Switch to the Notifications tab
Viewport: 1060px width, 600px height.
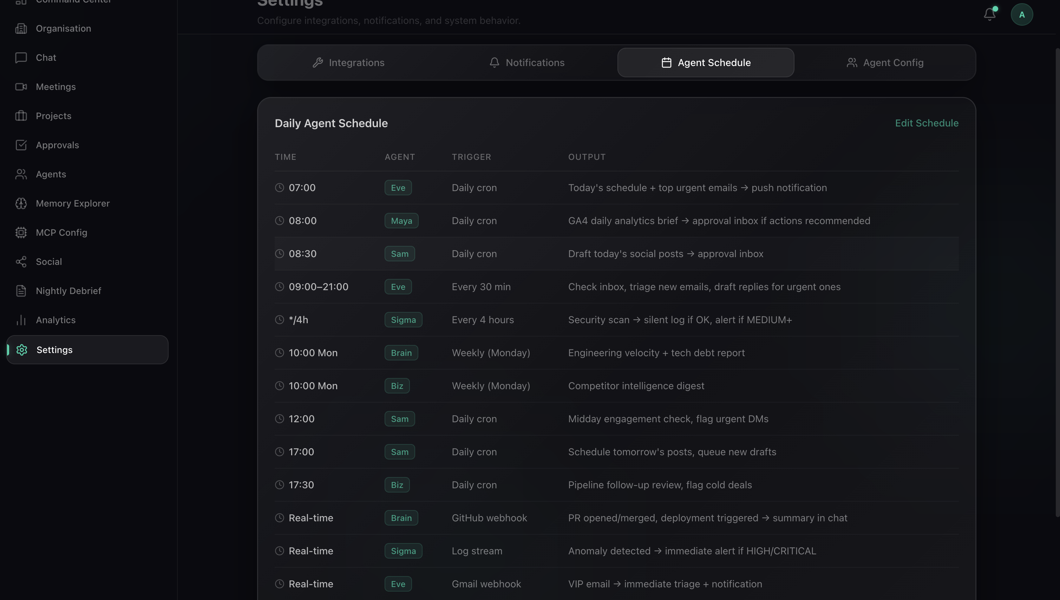(x=526, y=63)
